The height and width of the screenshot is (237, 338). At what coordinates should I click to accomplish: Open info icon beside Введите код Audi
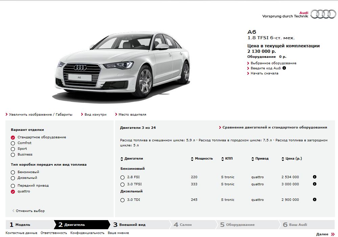click(x=284, y=68)
